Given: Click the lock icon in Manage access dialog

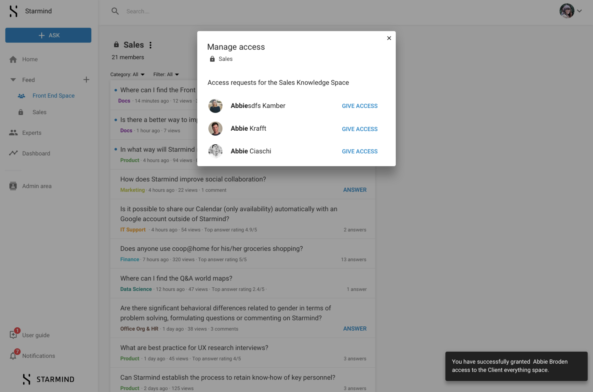Looking at the screenshot, I should pyautogui.click(x=212, y=59).
